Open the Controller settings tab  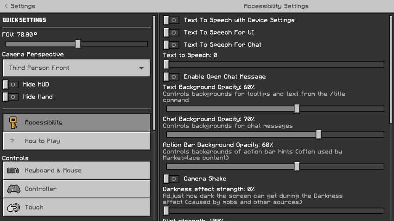click(76, 189)
